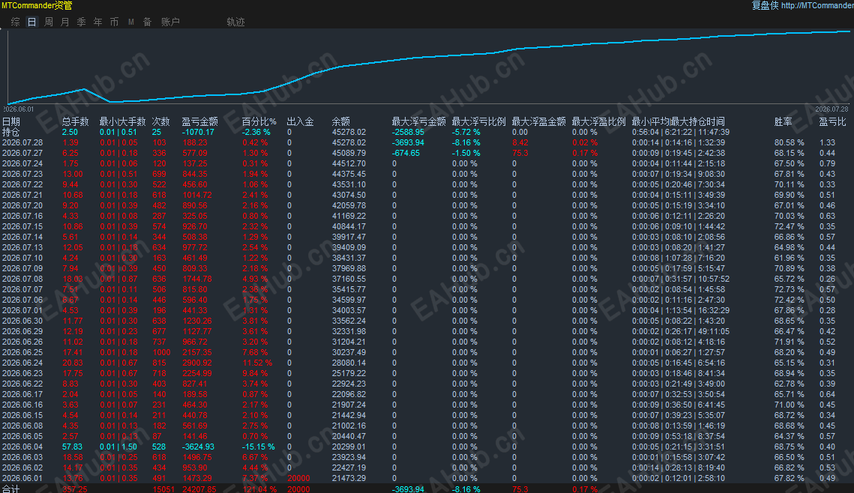Click the 1000 trade count cell
854x493 pixels.
[x=161, y=352]
